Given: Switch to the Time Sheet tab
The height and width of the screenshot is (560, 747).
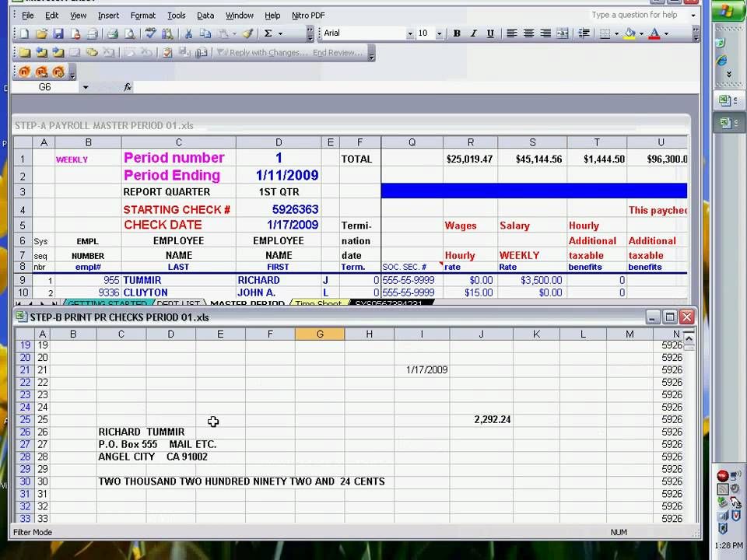Looking at the screenshot, I should [319, 303].
